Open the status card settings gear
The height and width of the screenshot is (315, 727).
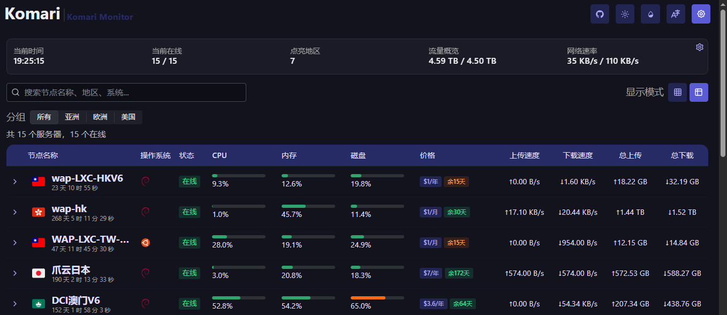click(699, 47)
